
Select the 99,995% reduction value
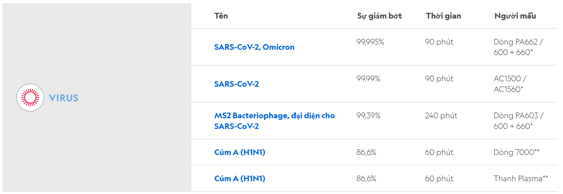coord(370,42)
